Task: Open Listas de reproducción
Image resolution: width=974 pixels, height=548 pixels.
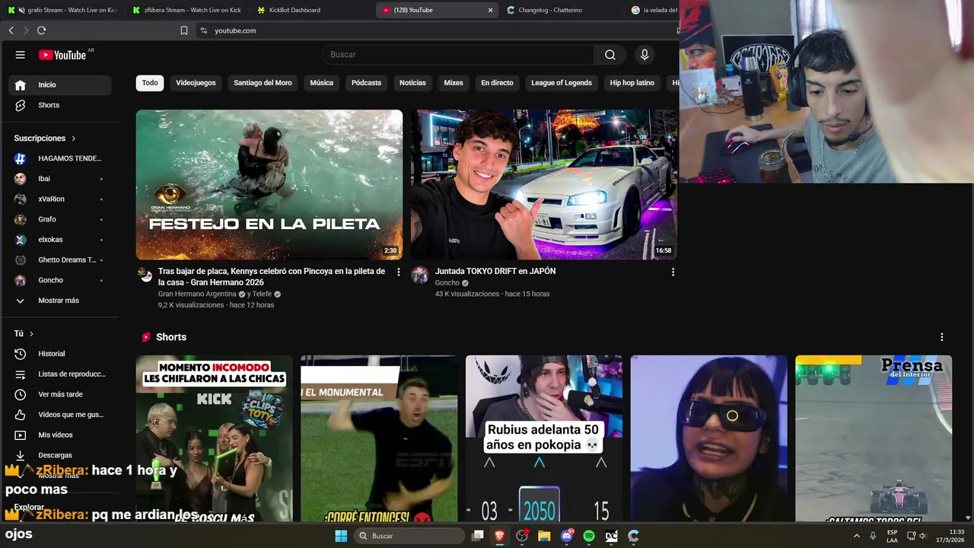Action: (x=59, y=374)
